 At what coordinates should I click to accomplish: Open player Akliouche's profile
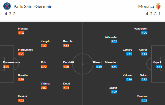111,37
